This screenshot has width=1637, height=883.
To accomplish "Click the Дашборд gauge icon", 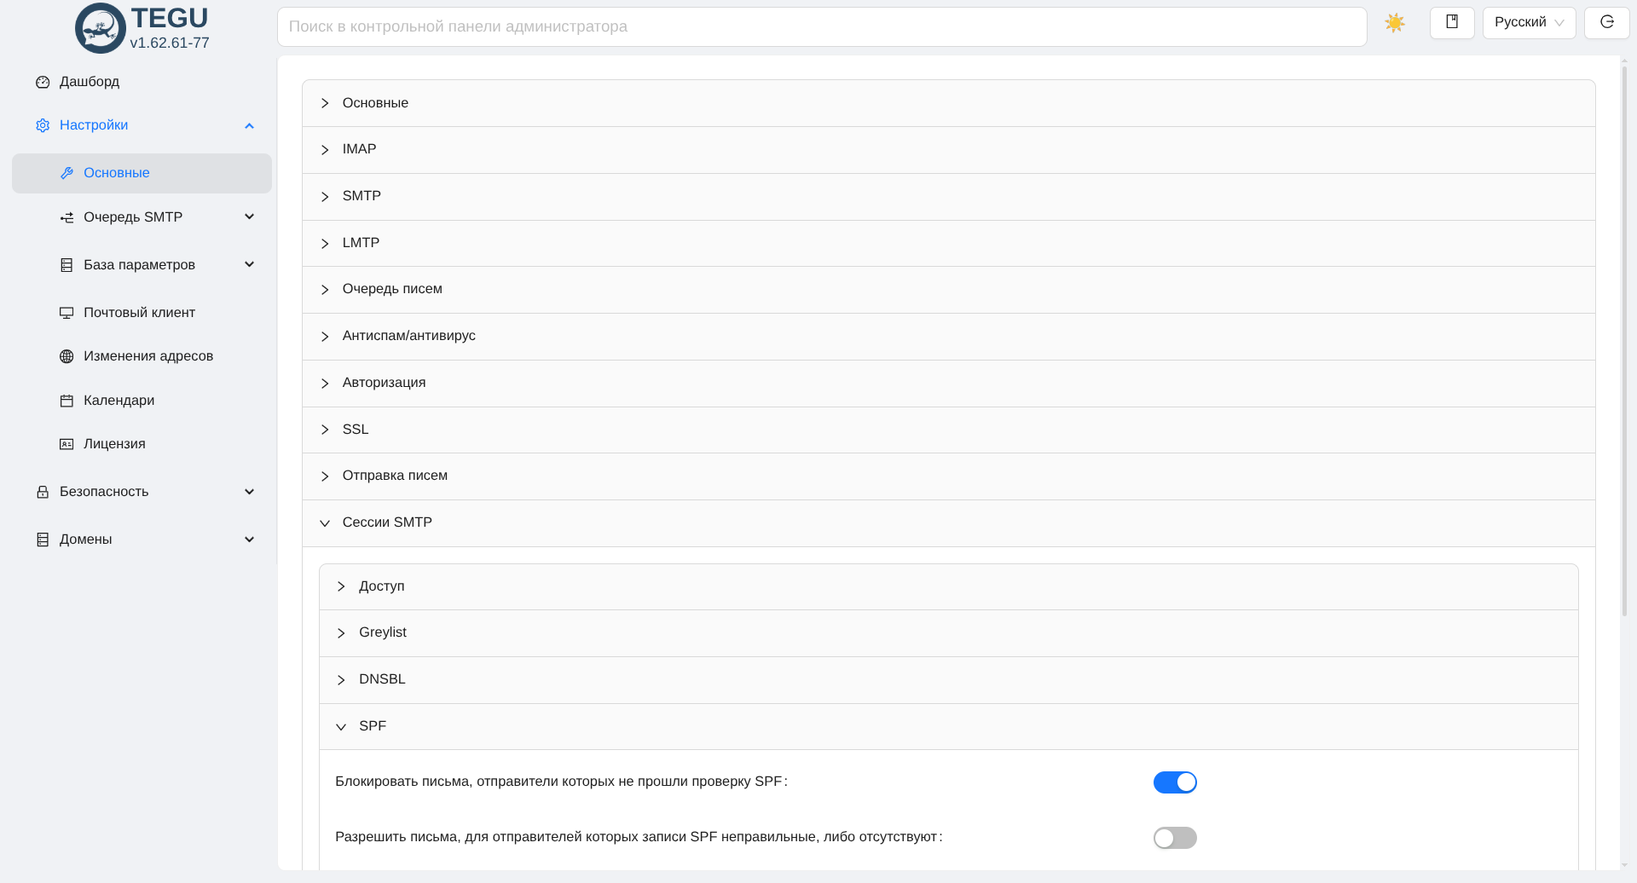I will 43,82.
